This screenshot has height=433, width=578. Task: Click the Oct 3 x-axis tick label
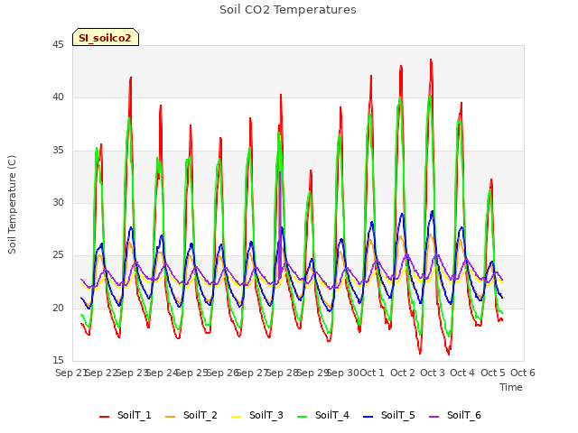(433, 373)
